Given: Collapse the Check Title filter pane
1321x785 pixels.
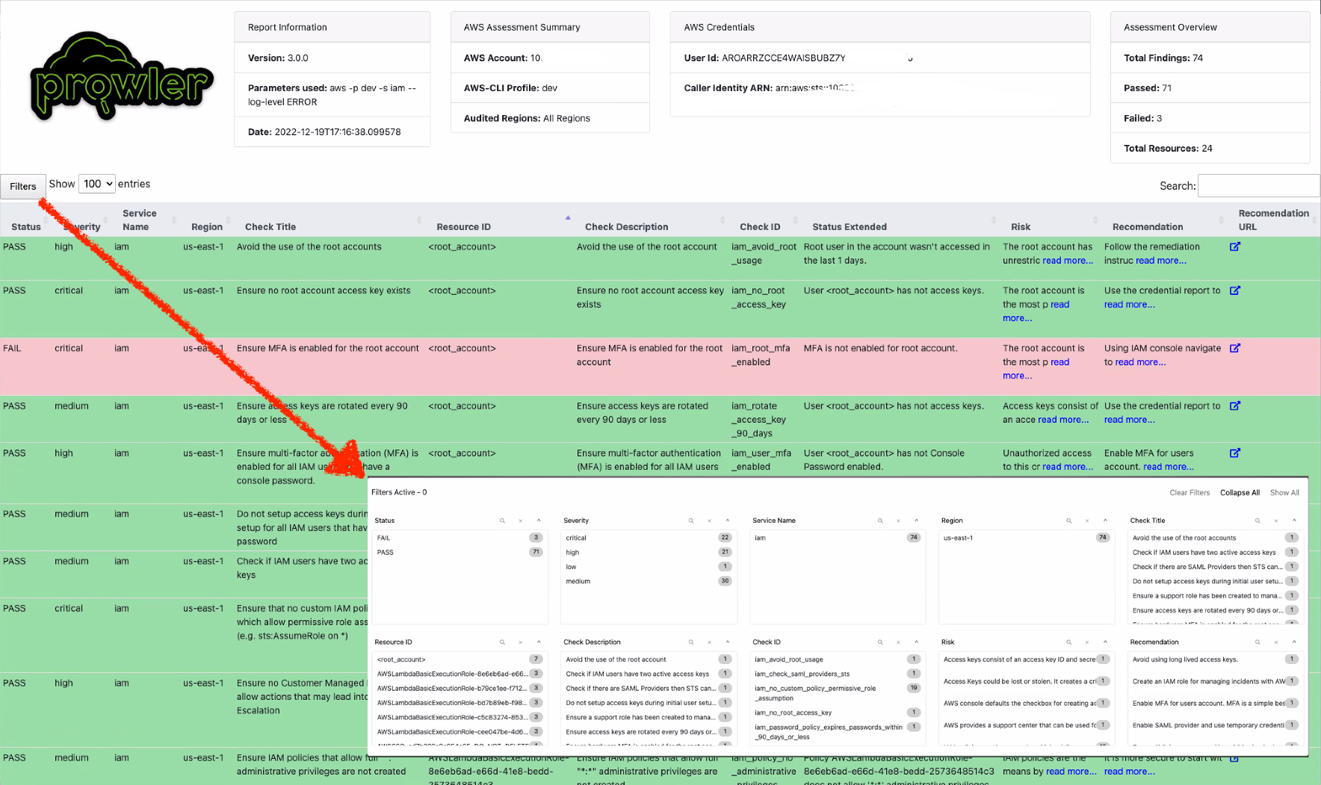Looking at the screenshot, I should point(1294,521).
